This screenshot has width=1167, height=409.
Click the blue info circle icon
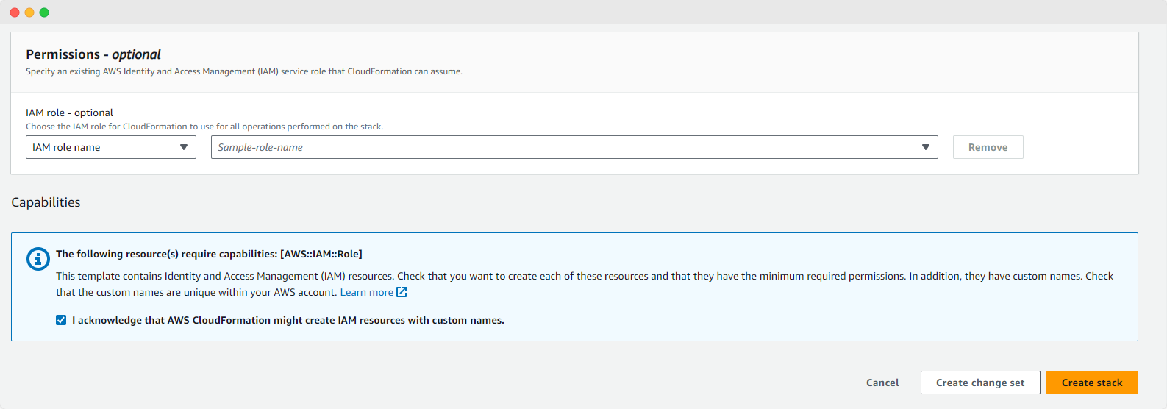tap(38, 259)
